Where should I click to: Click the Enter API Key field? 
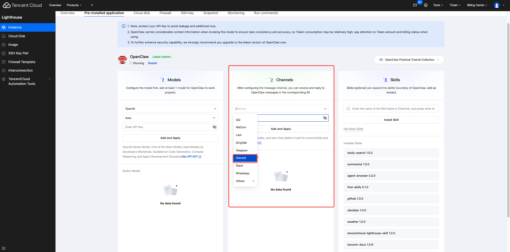point(167,127)
